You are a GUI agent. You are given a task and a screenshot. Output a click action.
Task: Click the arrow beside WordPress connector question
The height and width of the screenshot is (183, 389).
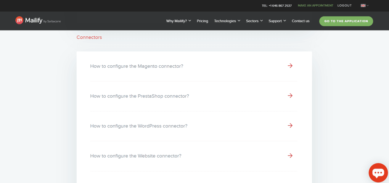coord(290,125)
